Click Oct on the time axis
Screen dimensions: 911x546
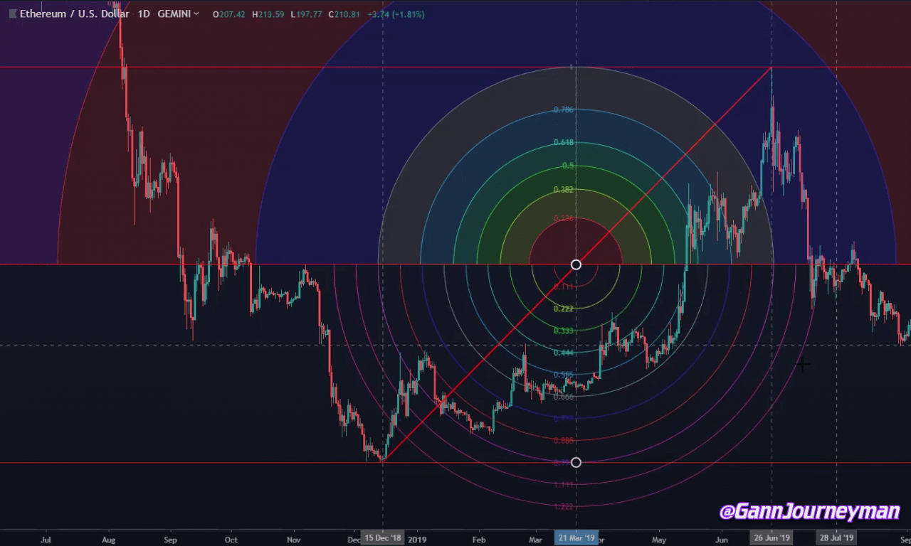(231, 540)
